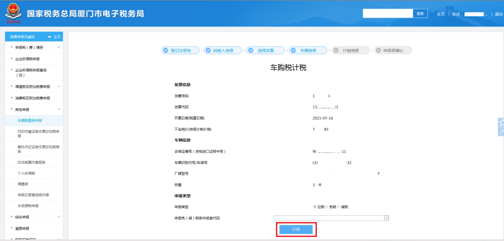Viewport: 504px width, 241px height.
Task: Click the checkmark icon on 车辆信息 step
Action: (294, 50)
